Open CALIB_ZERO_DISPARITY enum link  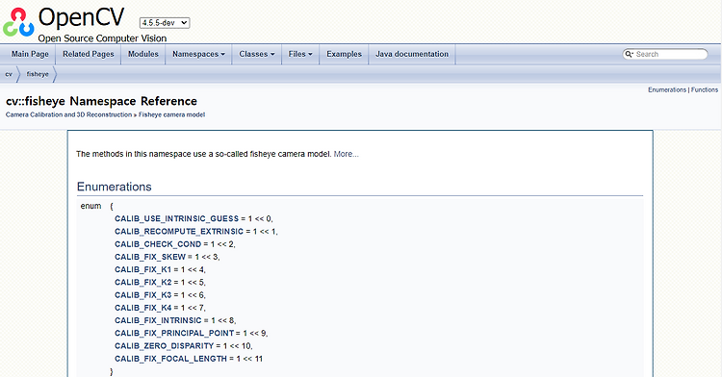click(x=165, y=345)
